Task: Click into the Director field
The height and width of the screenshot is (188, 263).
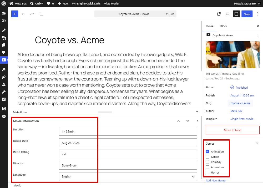Action: [128, 165]
